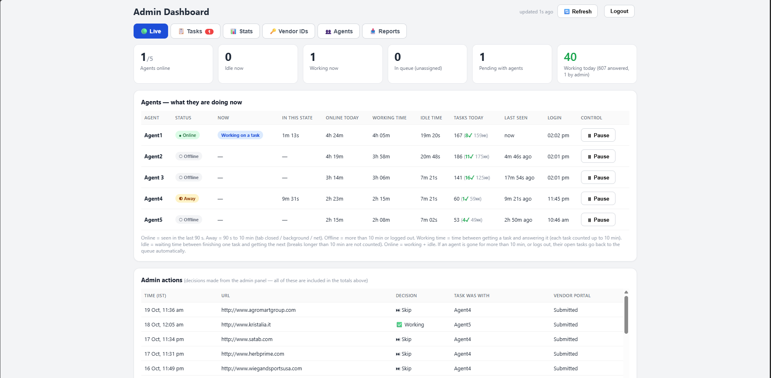Click the Logout button
The width and height of the screenshot is (771, 378).
619,11
